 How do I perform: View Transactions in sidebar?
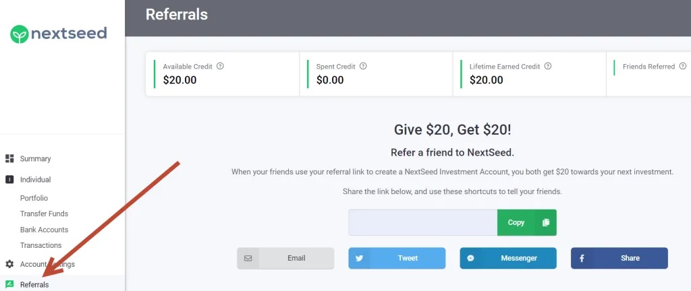(40, 245)
